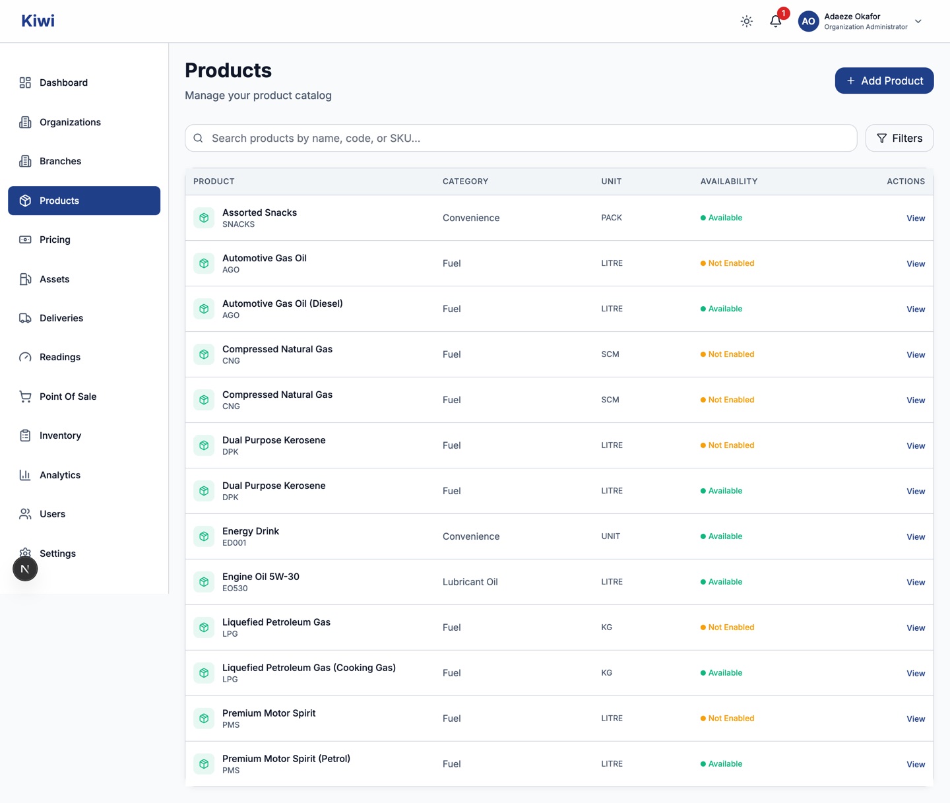View Liquefied Petroleum Gas (Cooking Gas)
This screenshot has height=803, width=950.
(916, 673)
